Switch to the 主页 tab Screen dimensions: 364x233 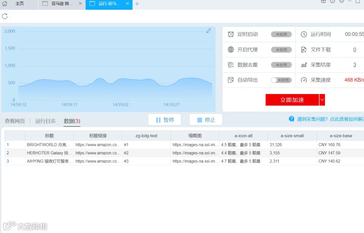(x=20, y=3)
